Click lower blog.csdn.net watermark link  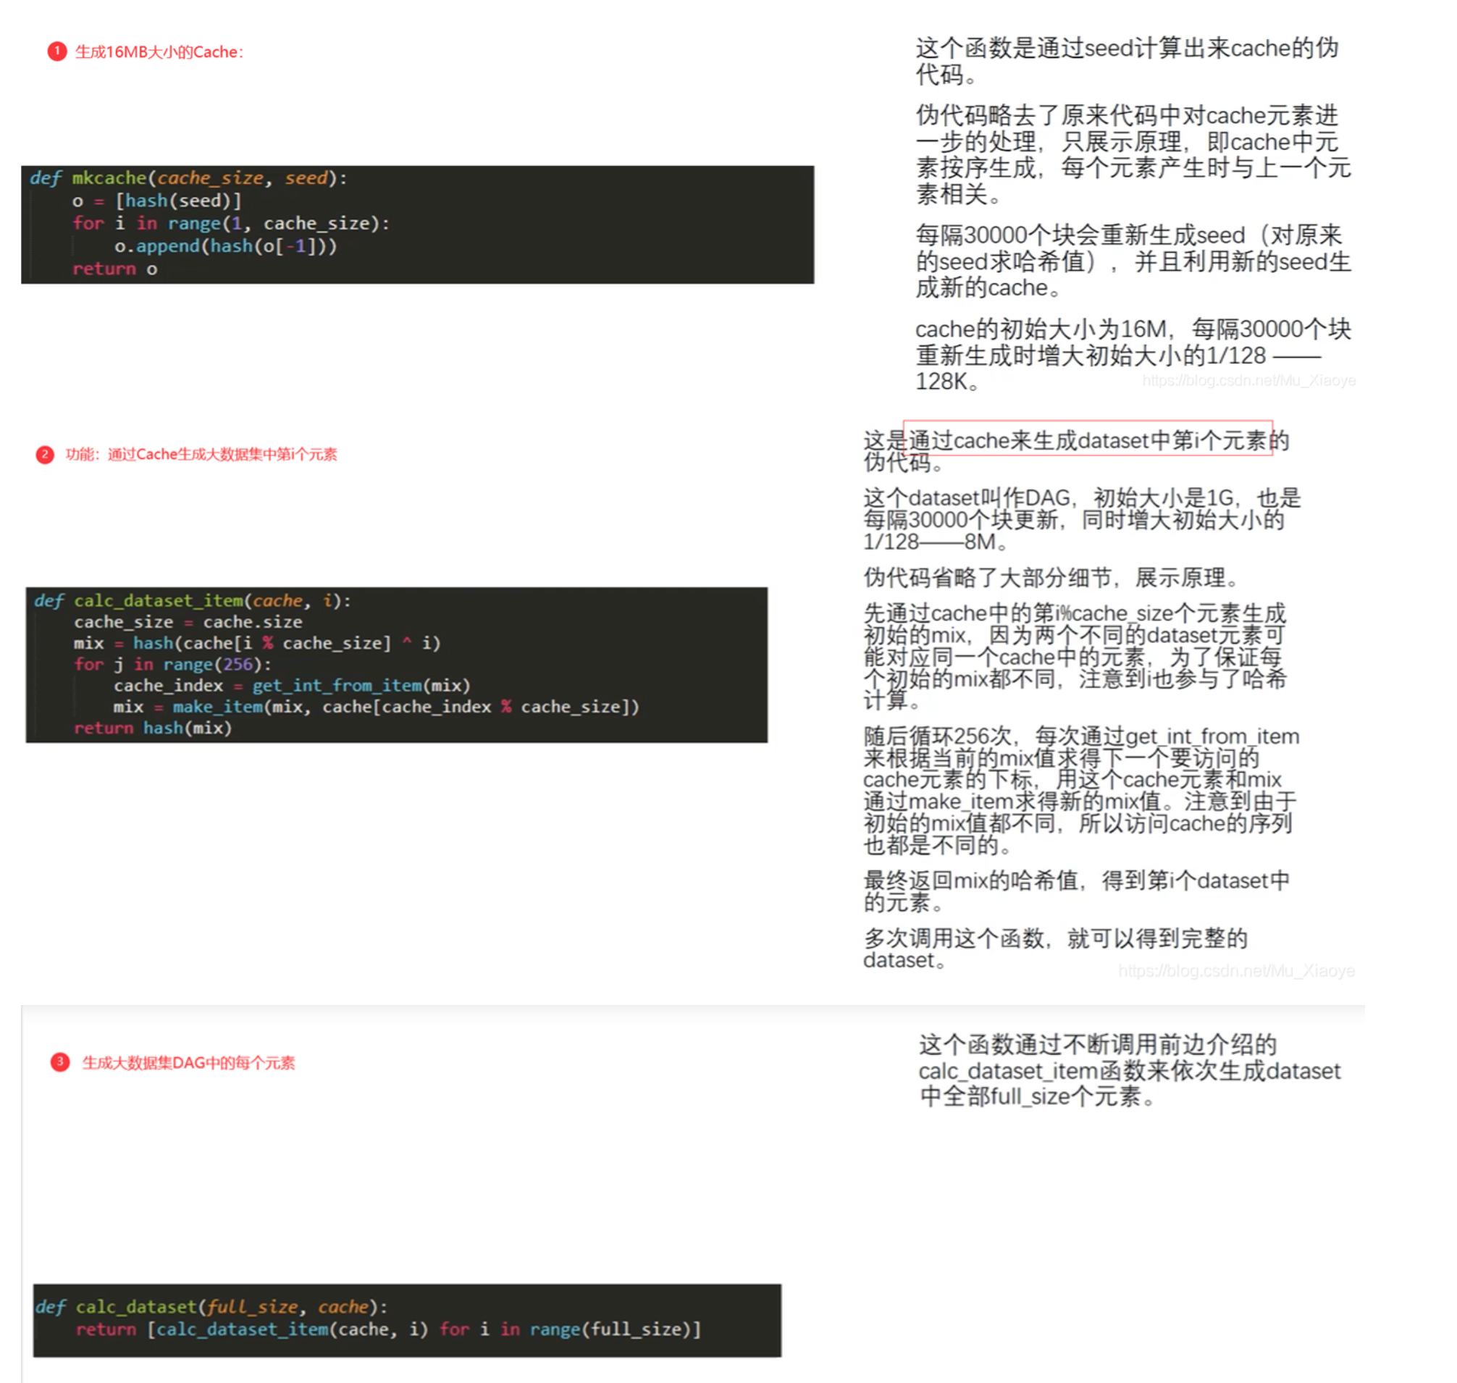point(1237,971)
